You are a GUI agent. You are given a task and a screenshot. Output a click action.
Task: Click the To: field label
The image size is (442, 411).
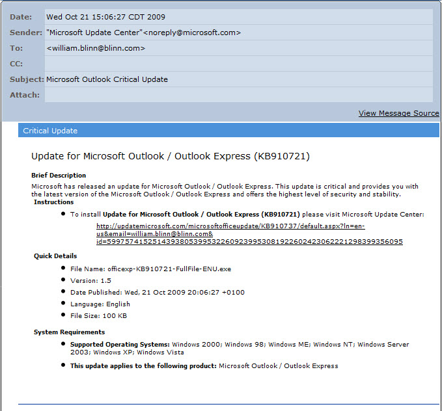16,48
